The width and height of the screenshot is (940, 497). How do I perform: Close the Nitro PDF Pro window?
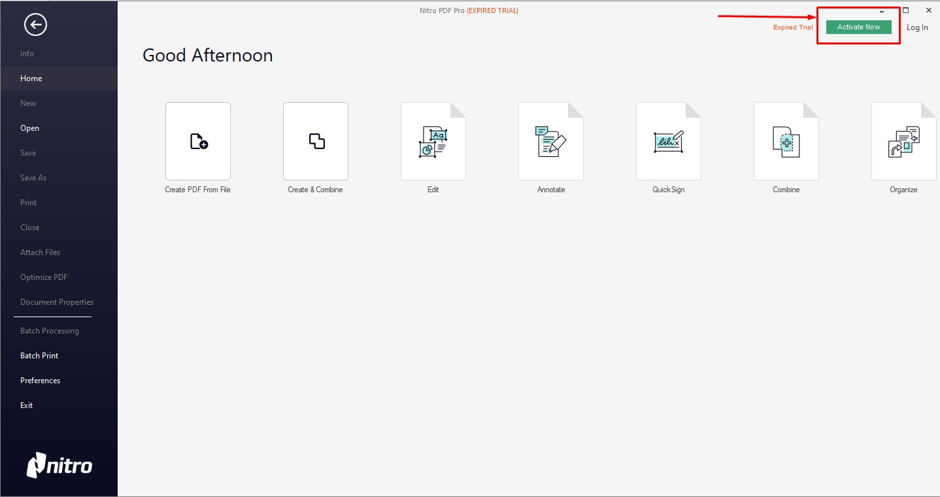[x=928, y=10]
